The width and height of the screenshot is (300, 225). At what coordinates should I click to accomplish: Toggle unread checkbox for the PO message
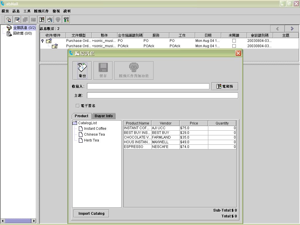click(x=234, y=41)
